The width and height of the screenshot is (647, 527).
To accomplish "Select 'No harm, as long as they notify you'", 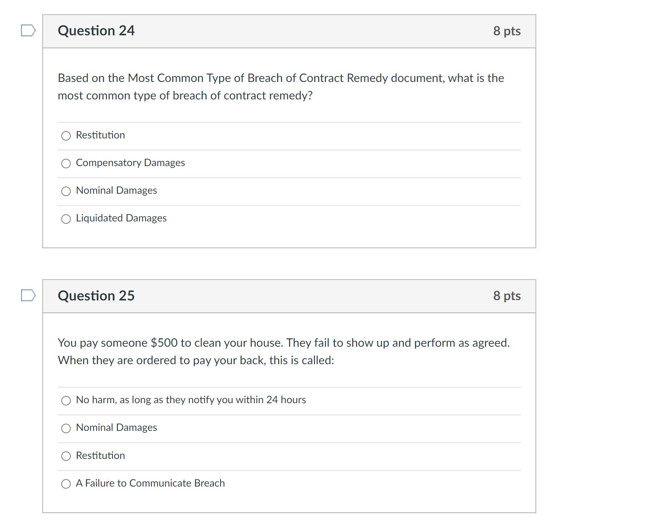I will coord(66,401).
